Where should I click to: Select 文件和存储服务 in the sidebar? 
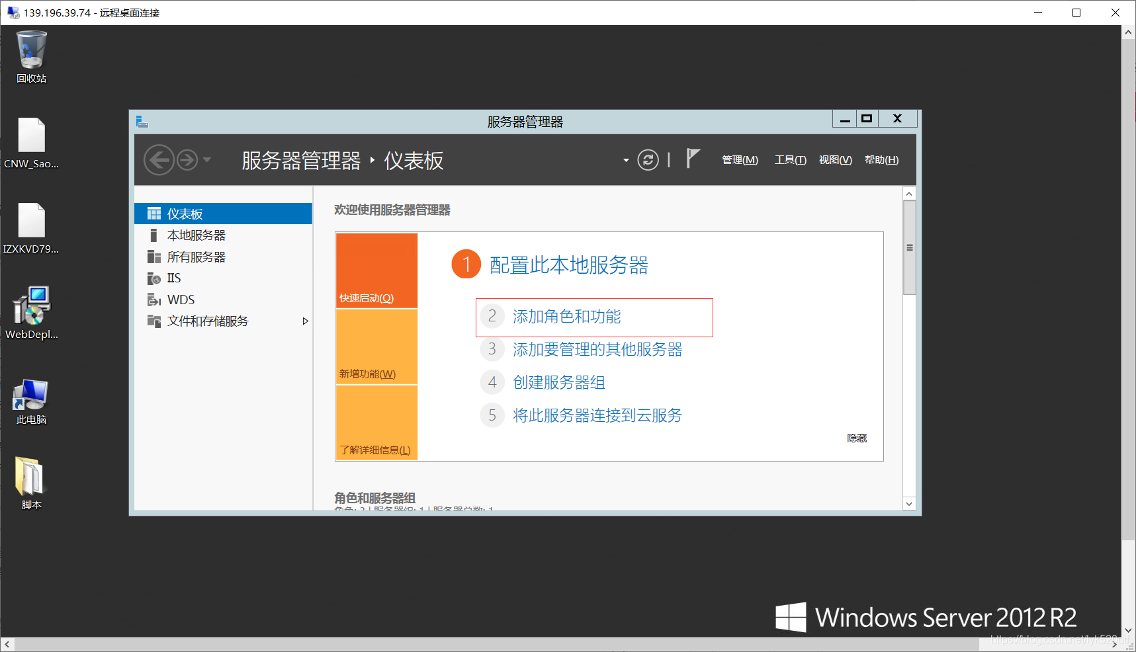pyautogui.click(x=223, y=321)
